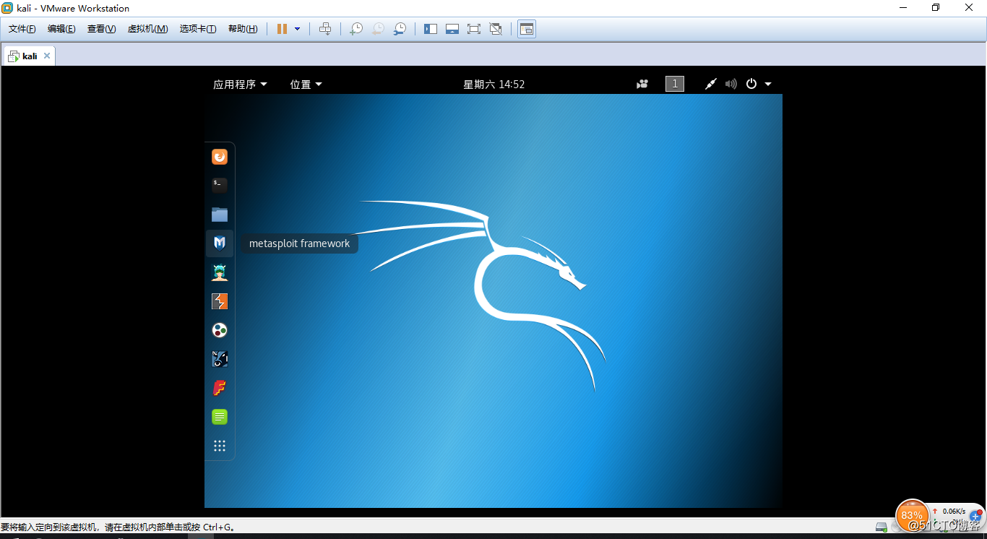Expand the 应用程序 menu in Kali
Screen dimensions: 987x539
point(240,85)
